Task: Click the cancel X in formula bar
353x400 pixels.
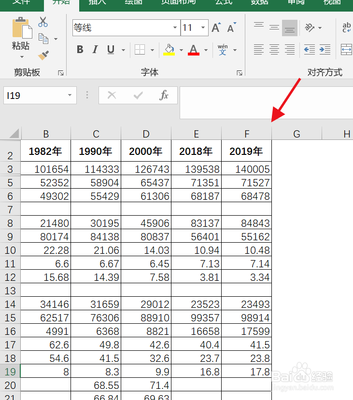Action: 112,96
